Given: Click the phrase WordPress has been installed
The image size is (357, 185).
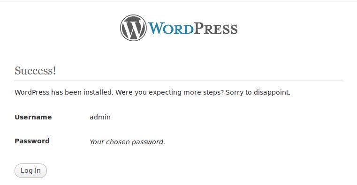Looking at the screenshot, I should click(64, 92).
